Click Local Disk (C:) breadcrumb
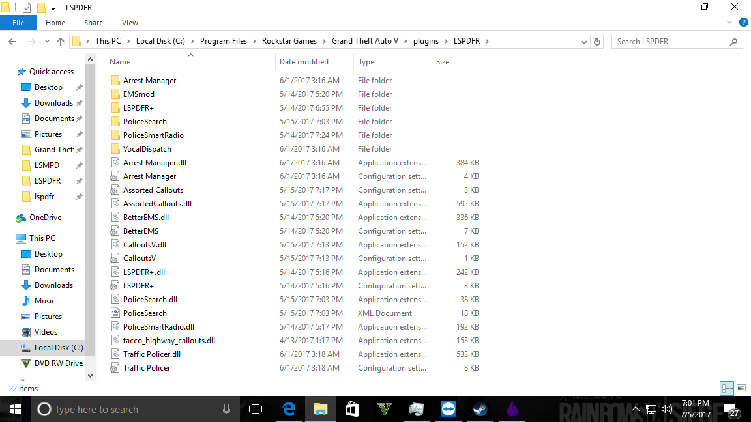Image resolution: width=751 pixels, height=422 pixels. pos(160,41)
